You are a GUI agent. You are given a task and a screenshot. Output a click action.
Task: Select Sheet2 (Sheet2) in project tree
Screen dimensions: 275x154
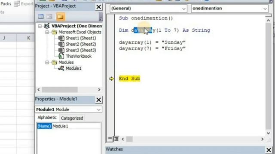(x=81, y=44)
